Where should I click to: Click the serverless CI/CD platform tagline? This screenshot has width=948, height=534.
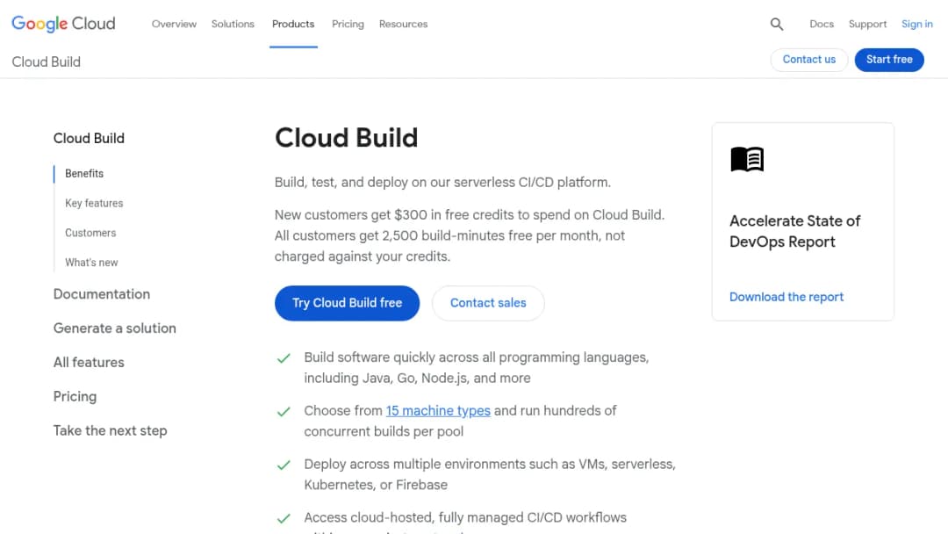click(442, 183)
